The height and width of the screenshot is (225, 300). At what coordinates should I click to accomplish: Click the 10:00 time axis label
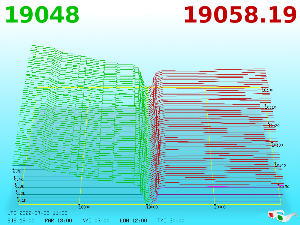pyautogui.click(x=267, y=90)
